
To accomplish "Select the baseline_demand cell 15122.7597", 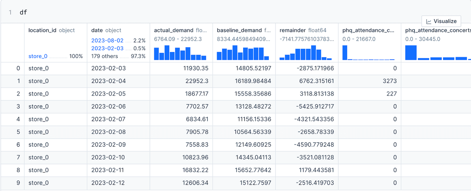I will click(x=253, y=183).
